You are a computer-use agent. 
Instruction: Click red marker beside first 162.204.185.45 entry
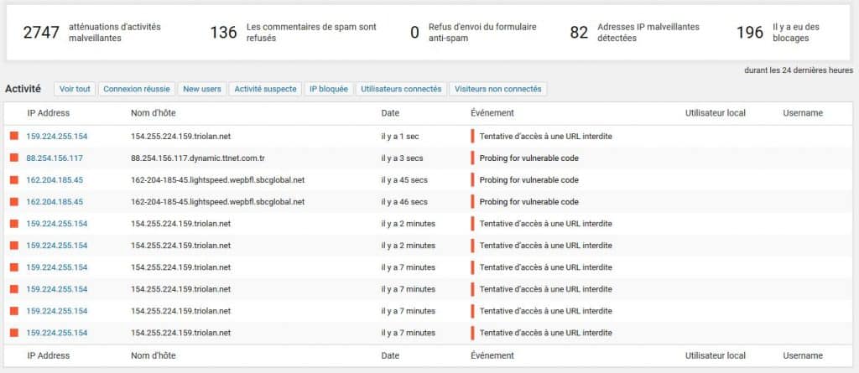(14, 179)
